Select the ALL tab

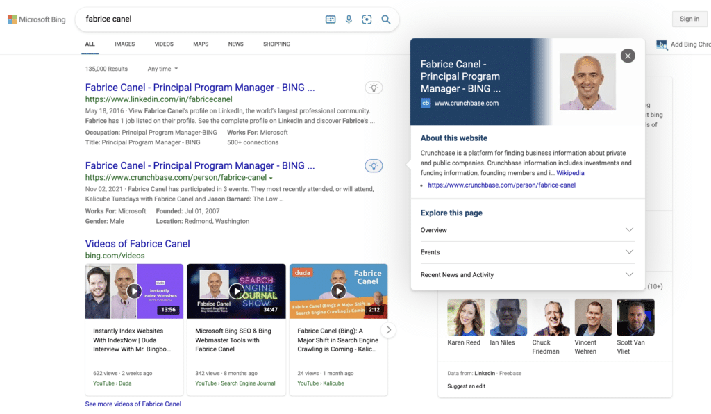click(90, 44)
